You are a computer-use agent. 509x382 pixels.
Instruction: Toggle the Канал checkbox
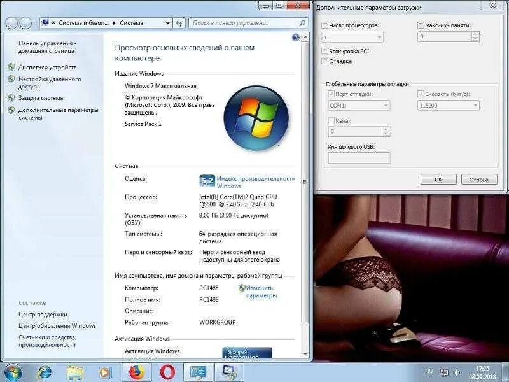pos(331,120)
